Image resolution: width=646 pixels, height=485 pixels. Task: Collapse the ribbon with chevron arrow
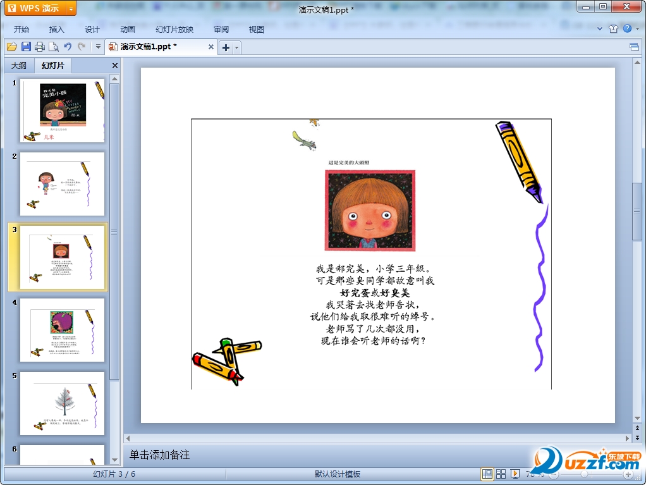coord(600,29)
